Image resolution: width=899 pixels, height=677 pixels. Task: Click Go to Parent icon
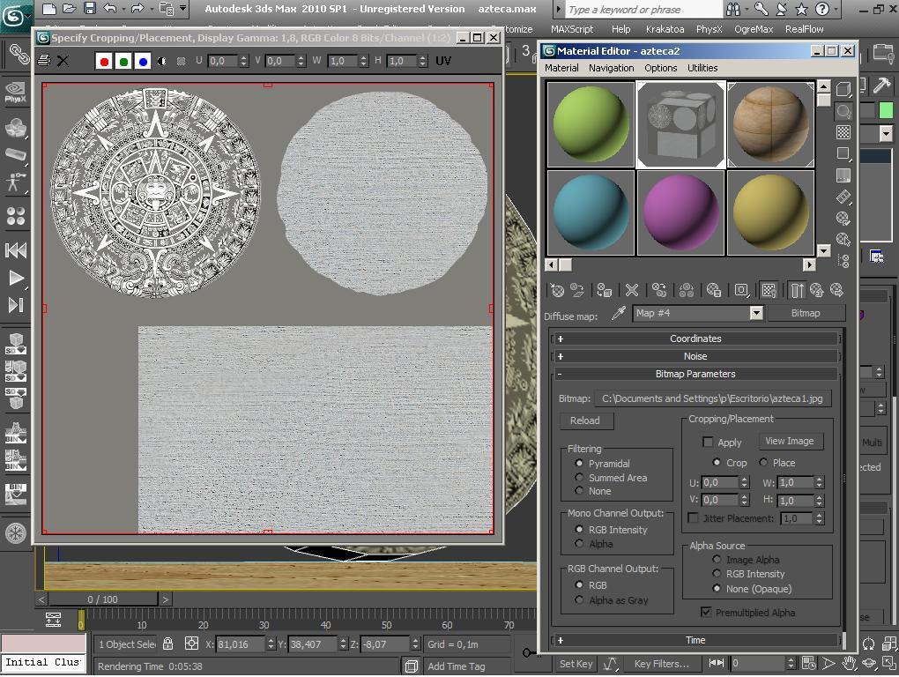(x=816, y=290)
